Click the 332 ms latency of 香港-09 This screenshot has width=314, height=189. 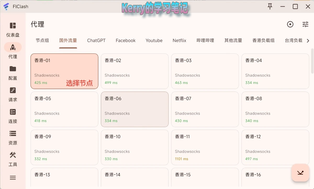pyautogui.click(x=41, y=159)
